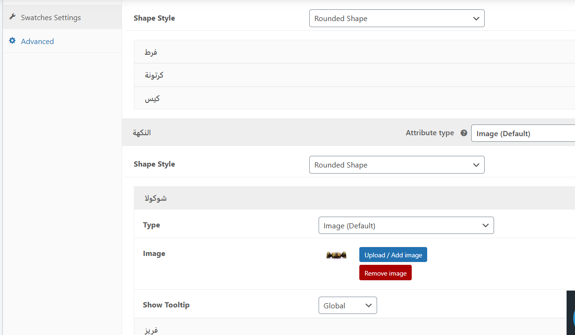Click the chocolate swatch image thumbnail
This screenshot has height=335, width=575.
point(336,255)
